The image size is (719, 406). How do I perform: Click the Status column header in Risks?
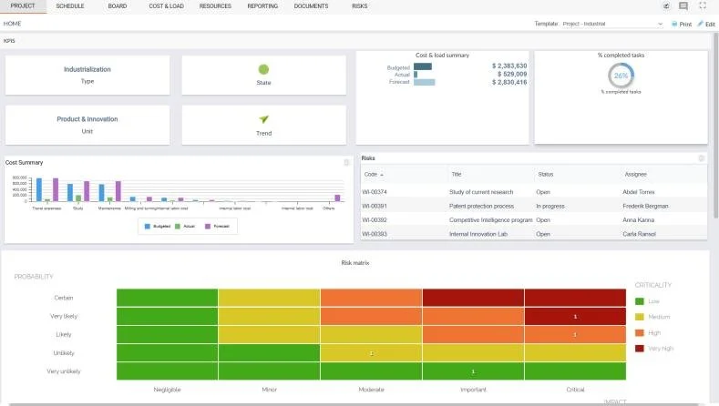[546, 174]
